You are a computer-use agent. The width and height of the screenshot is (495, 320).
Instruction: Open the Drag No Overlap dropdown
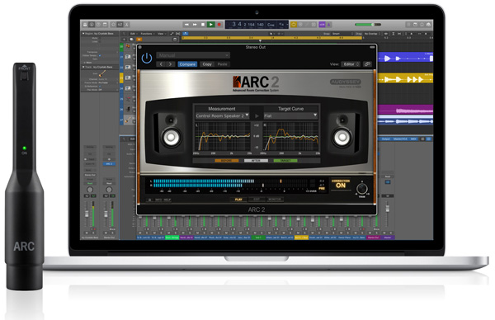tap(372, 34)
